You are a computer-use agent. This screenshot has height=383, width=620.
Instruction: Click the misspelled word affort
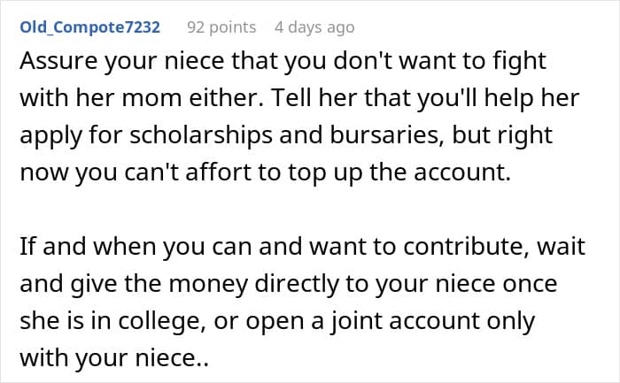[x=218, y=172]
